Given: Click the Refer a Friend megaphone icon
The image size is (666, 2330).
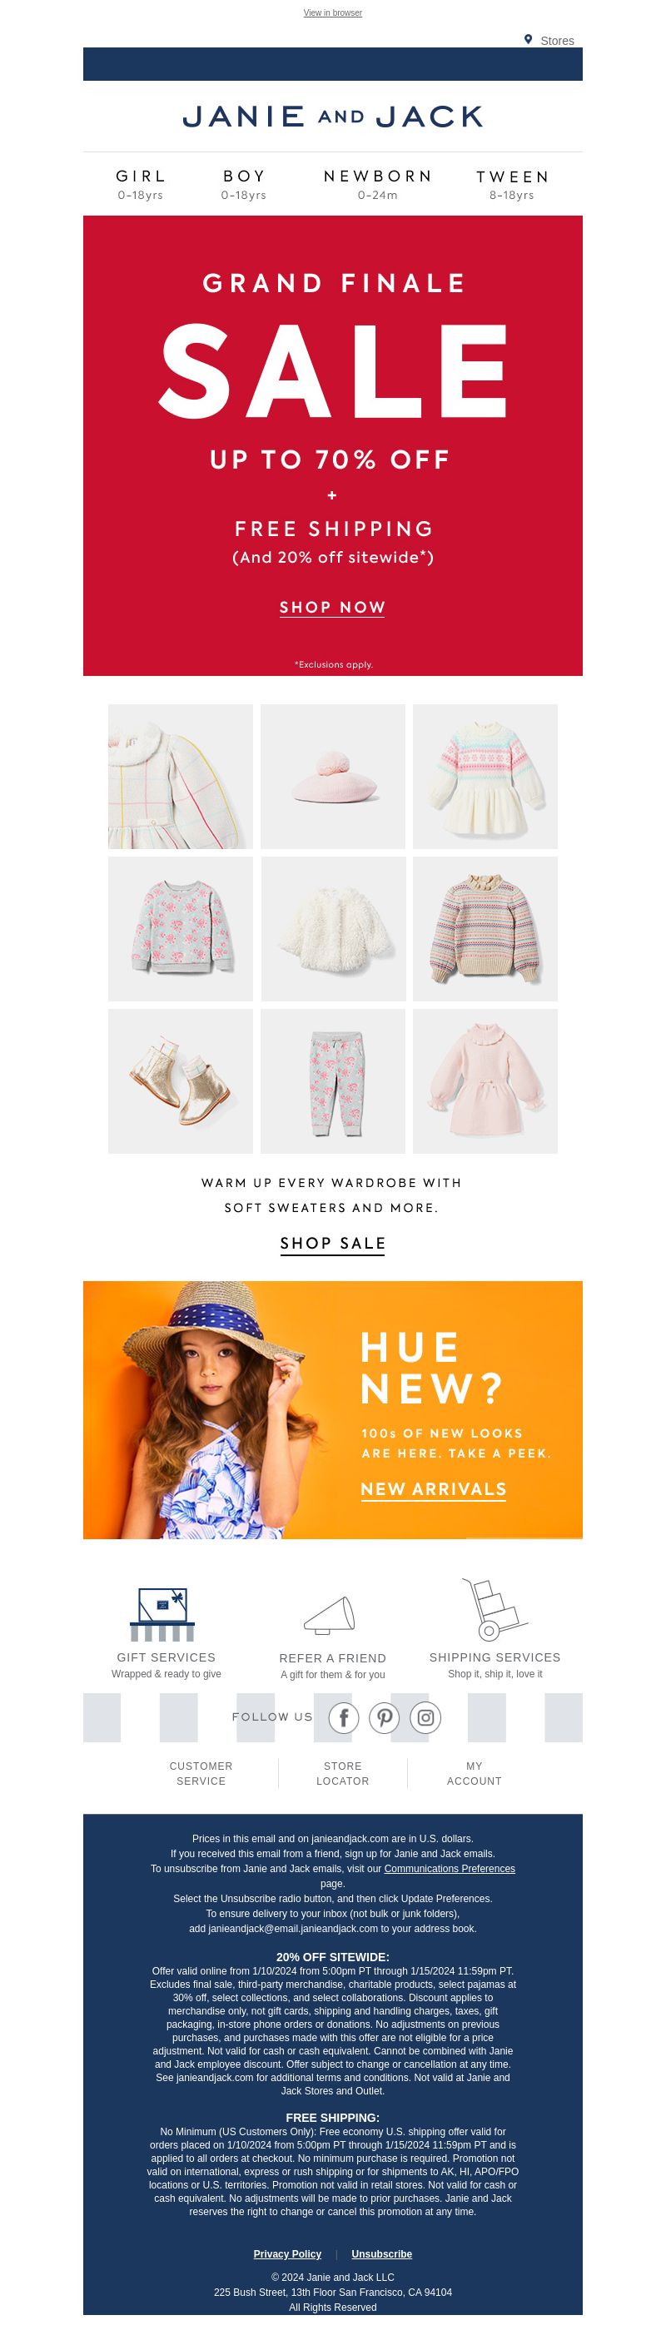Looking at the screenshot, I should pyautogui.click(x=330, y=1616).
